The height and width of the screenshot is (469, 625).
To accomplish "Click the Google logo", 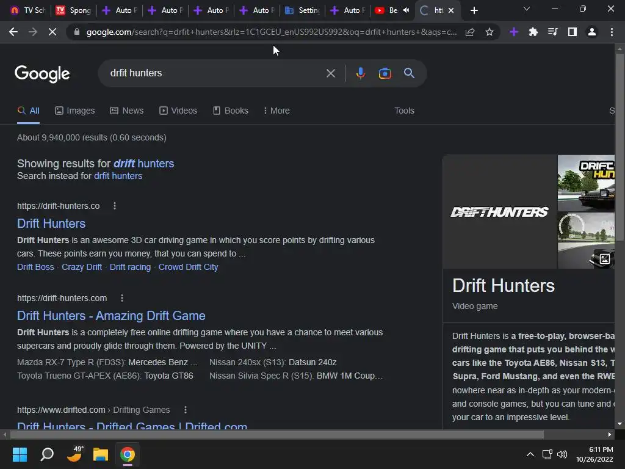I will [42, 74].
